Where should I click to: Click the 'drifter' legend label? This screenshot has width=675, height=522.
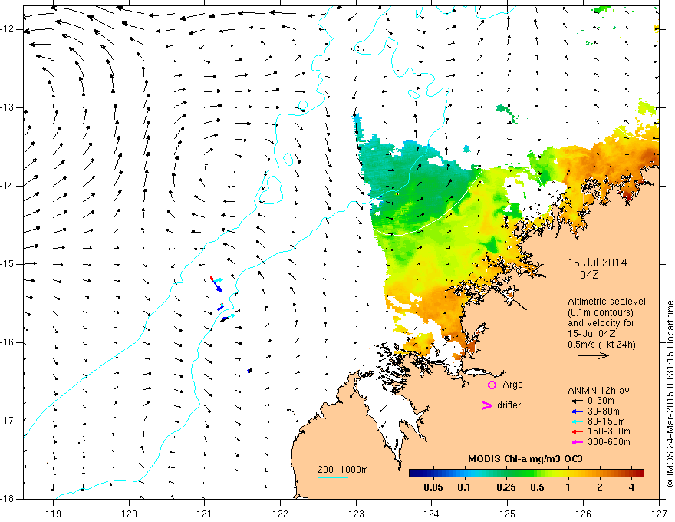tap(509, 405)
